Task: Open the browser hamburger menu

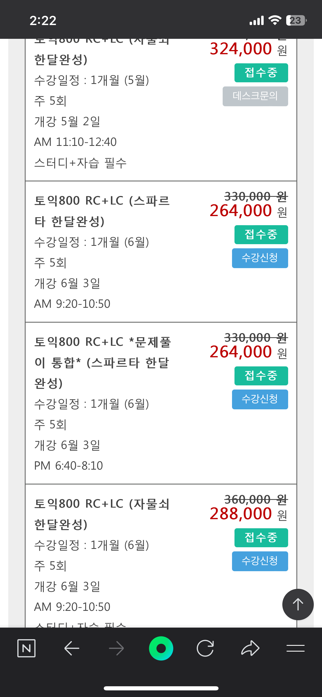Action: point(295,648)
